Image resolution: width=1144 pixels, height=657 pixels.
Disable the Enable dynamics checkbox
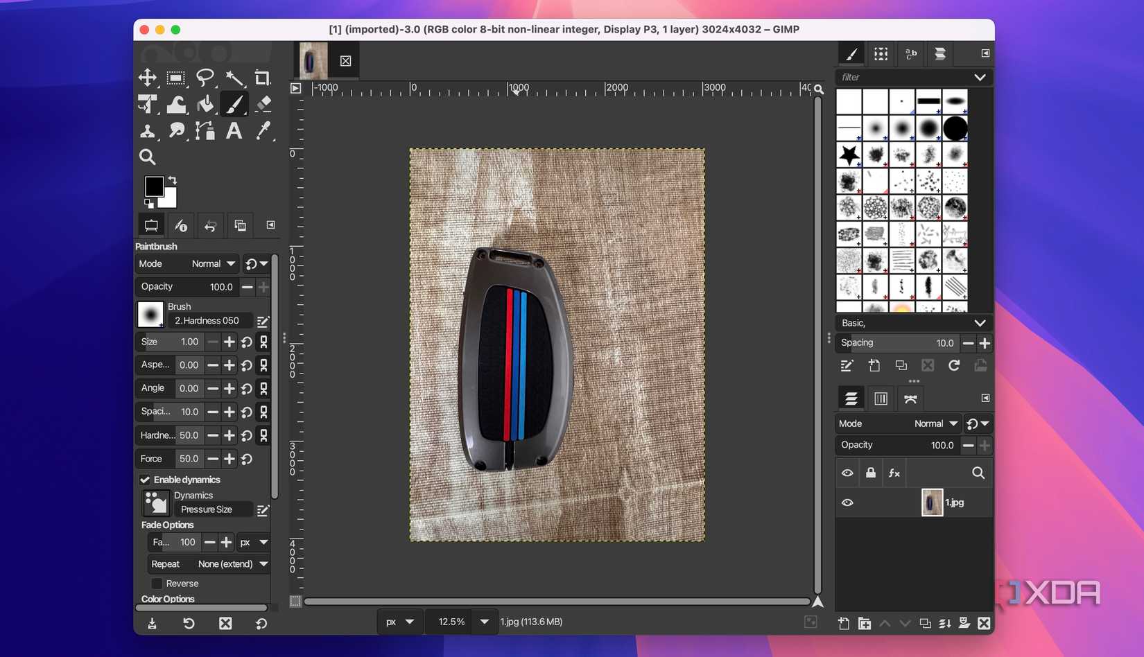pos(146,480)
